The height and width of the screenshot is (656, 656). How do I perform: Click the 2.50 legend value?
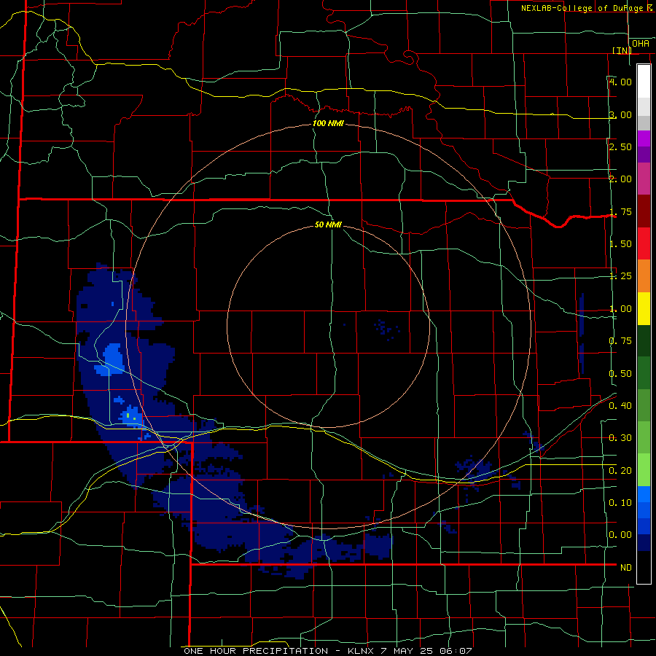(x=620, y=147)
